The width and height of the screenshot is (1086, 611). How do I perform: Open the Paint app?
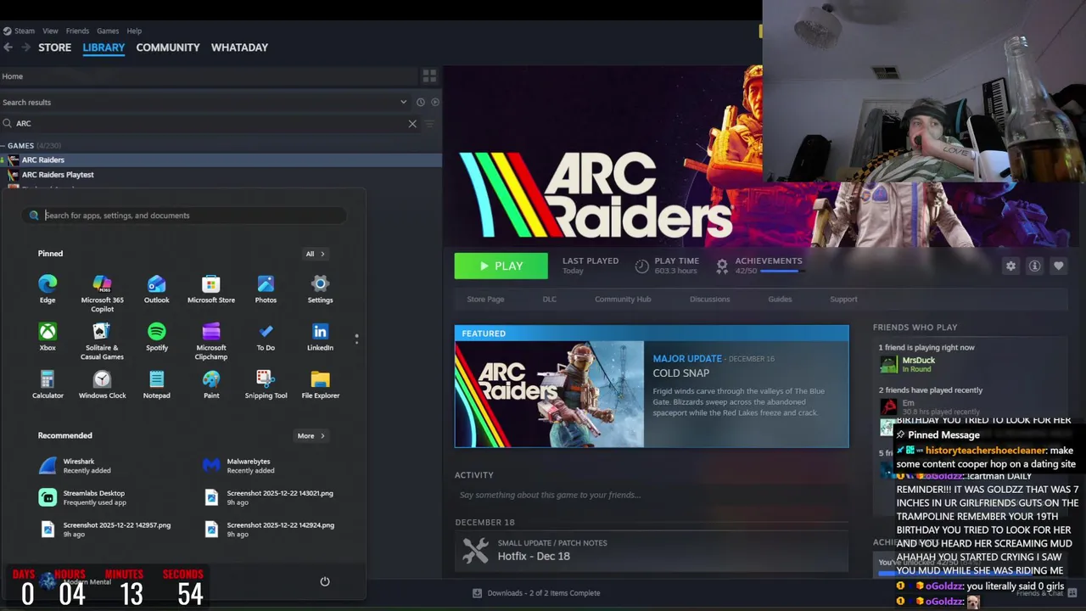(x=211, y=384)
